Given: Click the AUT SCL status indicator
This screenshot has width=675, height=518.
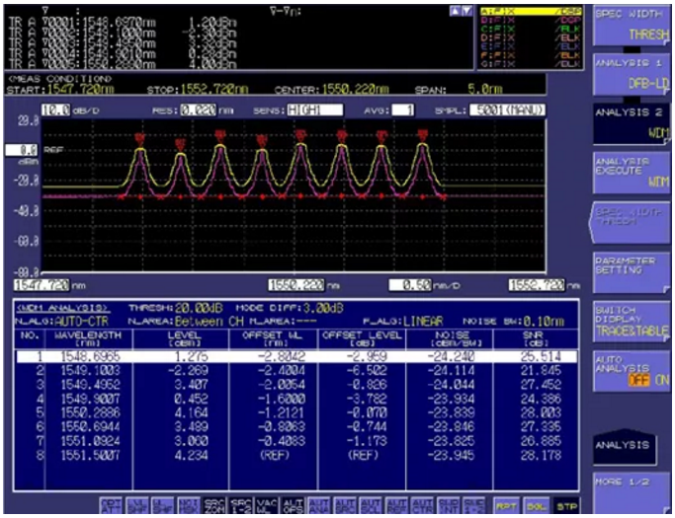Looking at the screenshot, I should coord(371,506).
